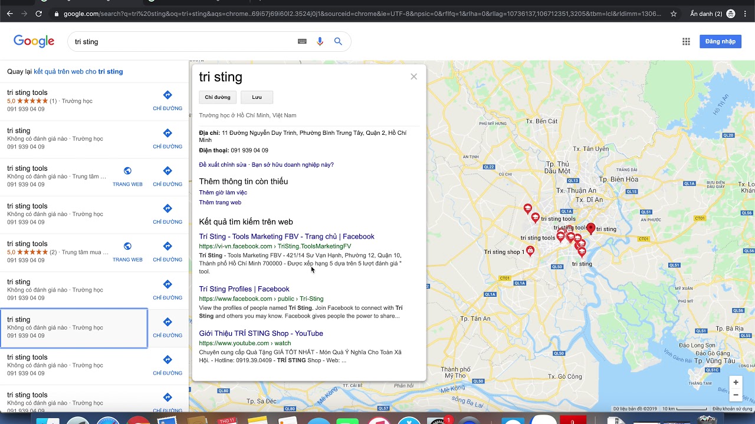Get directions for result rated 5,0 (2)
This screenshot has width=755, height=424.
[168, 251]
